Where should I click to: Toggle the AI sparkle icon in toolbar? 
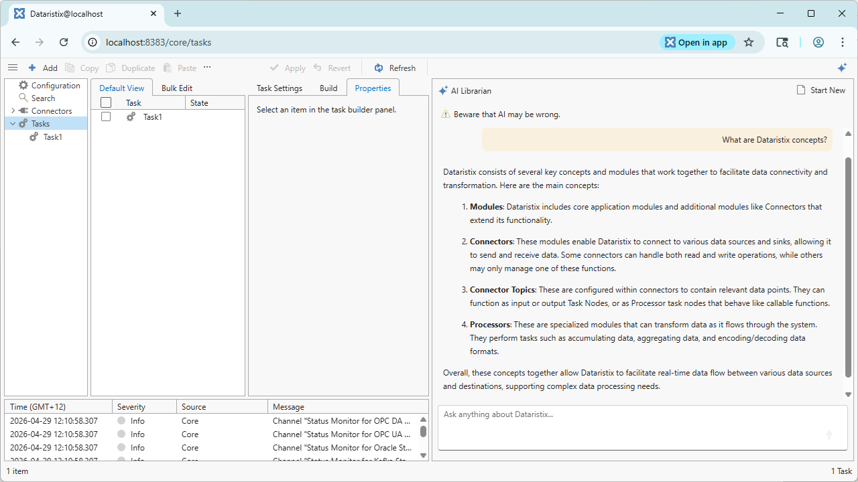pos(843,68)
